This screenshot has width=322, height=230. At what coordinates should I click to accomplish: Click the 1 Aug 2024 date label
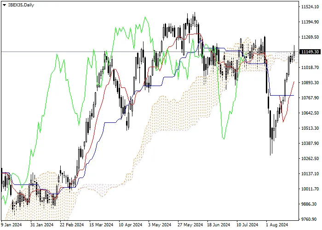[x=276, y=224]
